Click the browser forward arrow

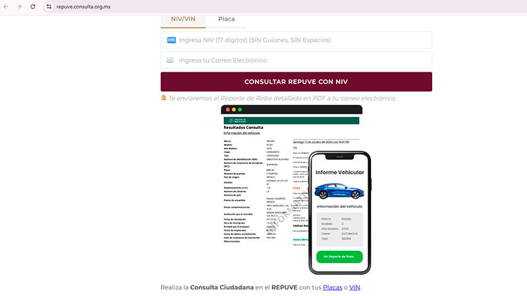pyautogui.click(x=19, y=6)
